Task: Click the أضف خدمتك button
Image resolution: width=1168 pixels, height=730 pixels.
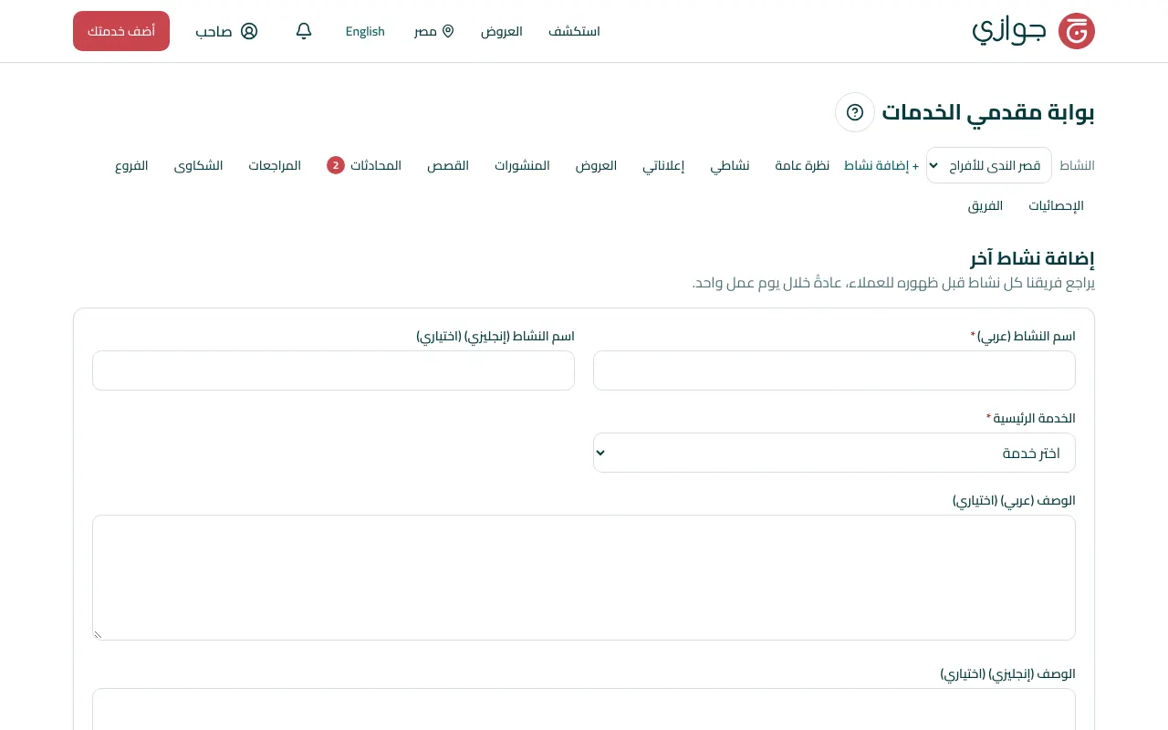Action: click(x=121, y=31)
